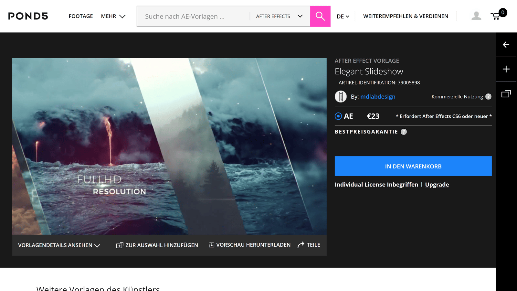This screenshot has height=291, width=517.
Task: Click the pink search magnifier icon
Action: [320, 16]
